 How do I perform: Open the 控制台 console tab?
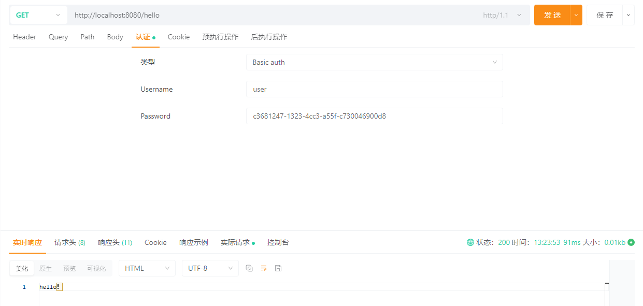(278, 242)
